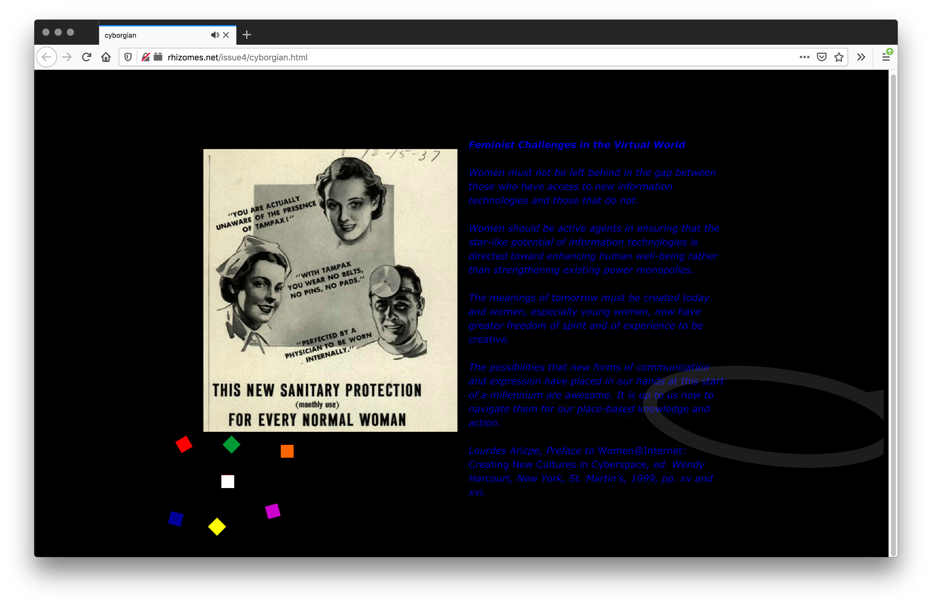Open a new browser tab
This screenshot has width=932, height=606.
coord(247,35)
